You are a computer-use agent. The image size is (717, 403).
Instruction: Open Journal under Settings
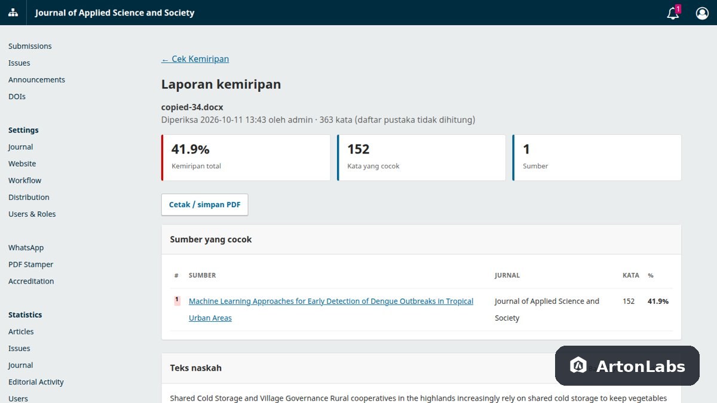(x=20, y=147)
